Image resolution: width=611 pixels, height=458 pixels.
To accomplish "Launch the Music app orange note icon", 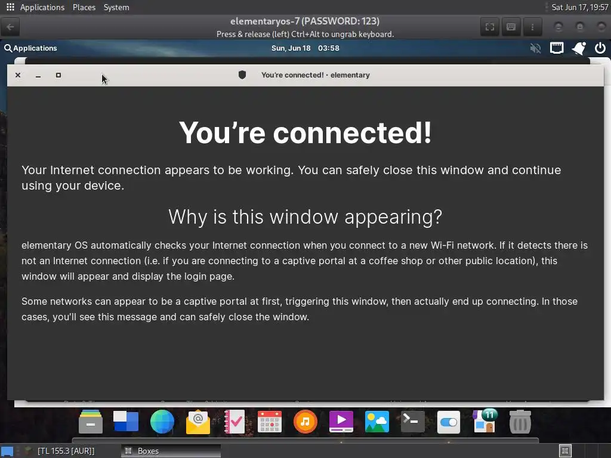I will point(305,422).
